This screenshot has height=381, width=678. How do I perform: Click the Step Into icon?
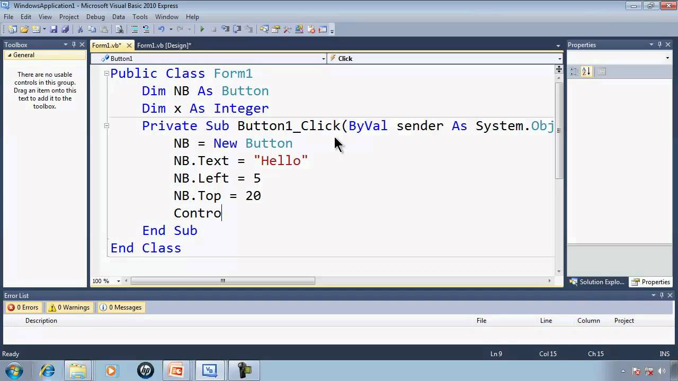click(x=226, y=30)
